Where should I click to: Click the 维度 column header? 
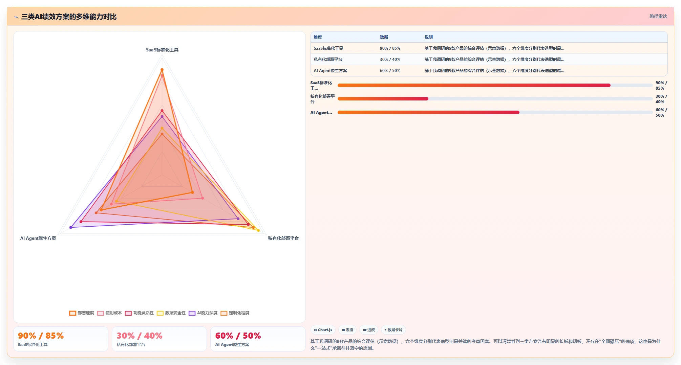[x=318, y=37]
